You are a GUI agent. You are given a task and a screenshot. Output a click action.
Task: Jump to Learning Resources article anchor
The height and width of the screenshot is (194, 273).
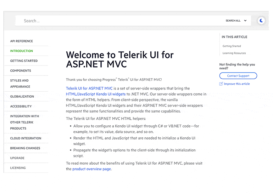(234, 53)
